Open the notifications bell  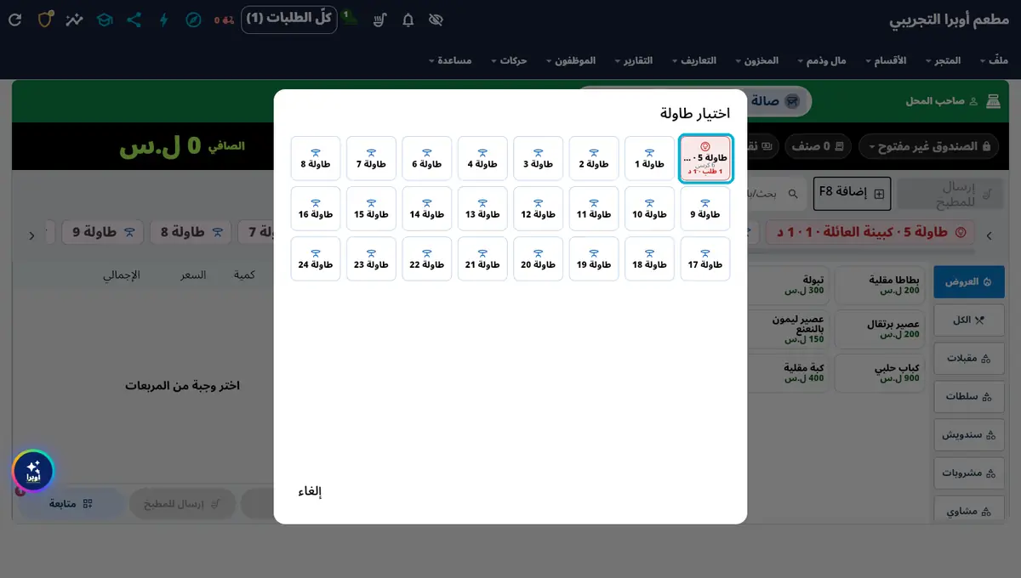tap(408, 20)
